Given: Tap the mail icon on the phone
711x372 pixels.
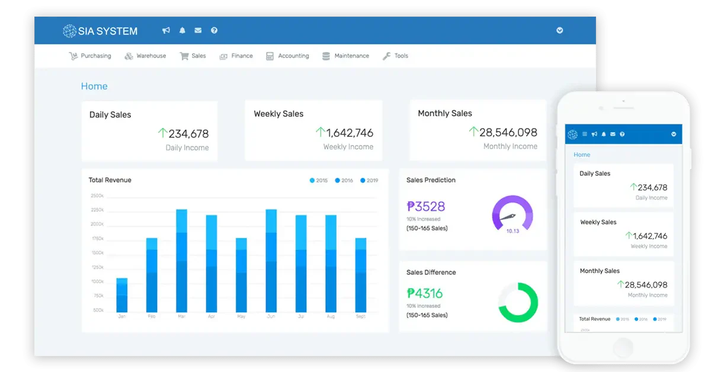Looking at the screenshot, I should (613, 134).
